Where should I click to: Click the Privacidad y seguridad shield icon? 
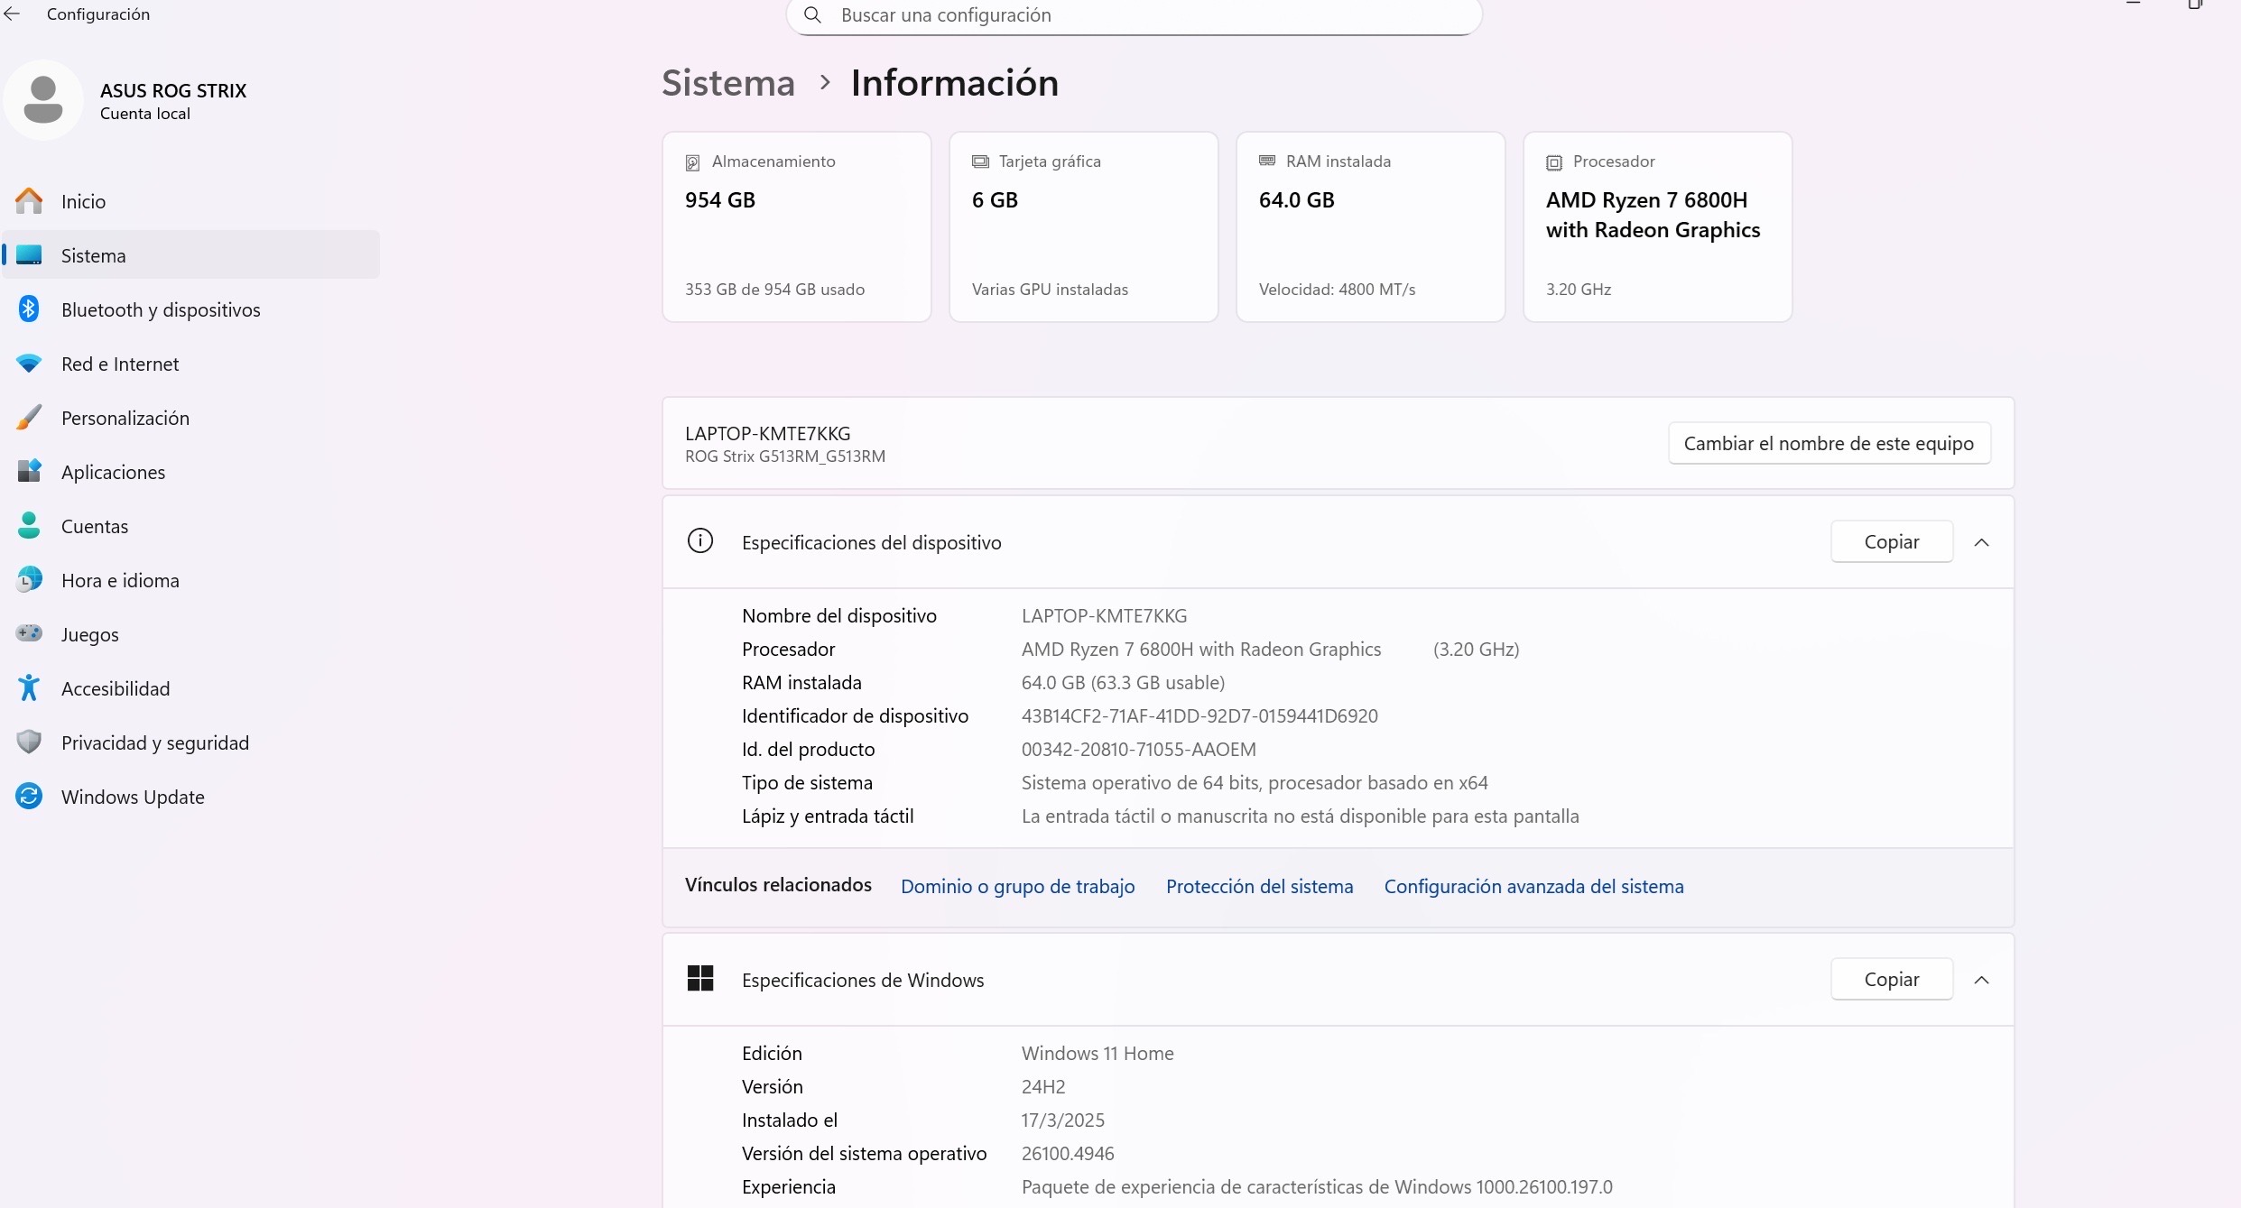tap(29, 742)
